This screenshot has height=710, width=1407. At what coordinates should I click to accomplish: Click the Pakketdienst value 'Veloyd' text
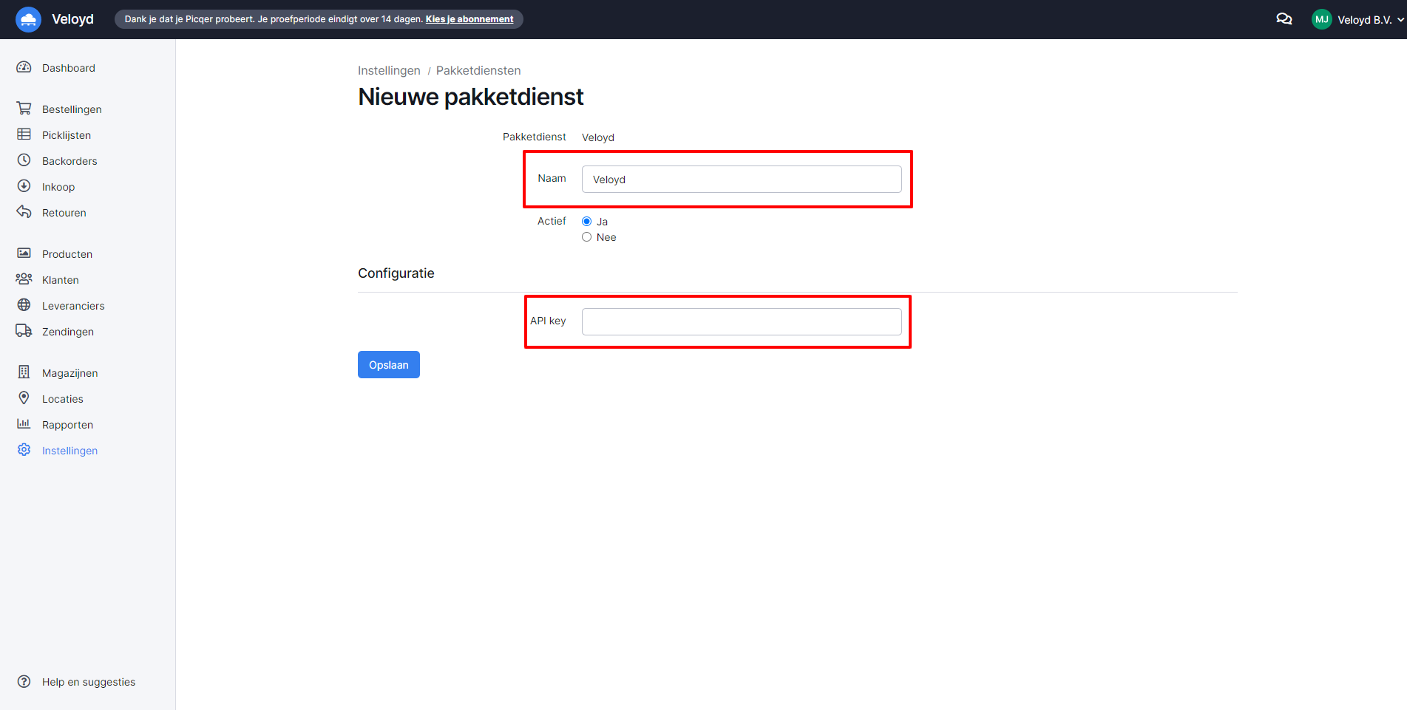click(x=598, y=137)
